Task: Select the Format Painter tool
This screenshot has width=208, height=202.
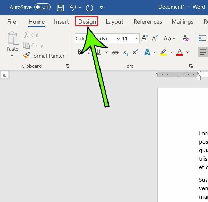Action: click(x=44, y=56)
